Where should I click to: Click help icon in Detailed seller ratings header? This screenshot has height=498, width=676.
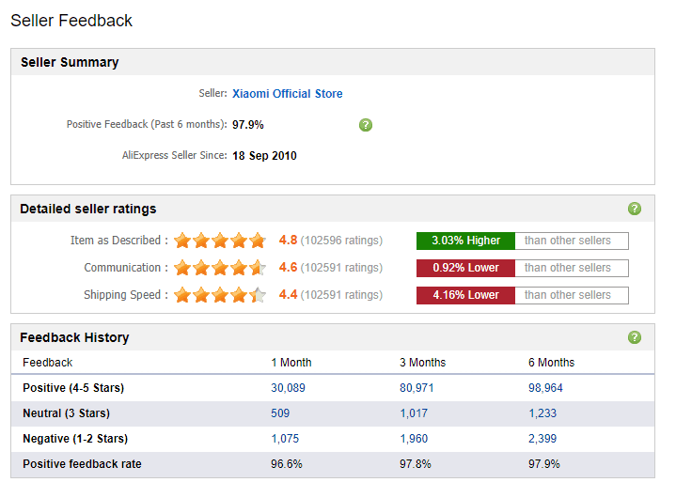(635, 209)
